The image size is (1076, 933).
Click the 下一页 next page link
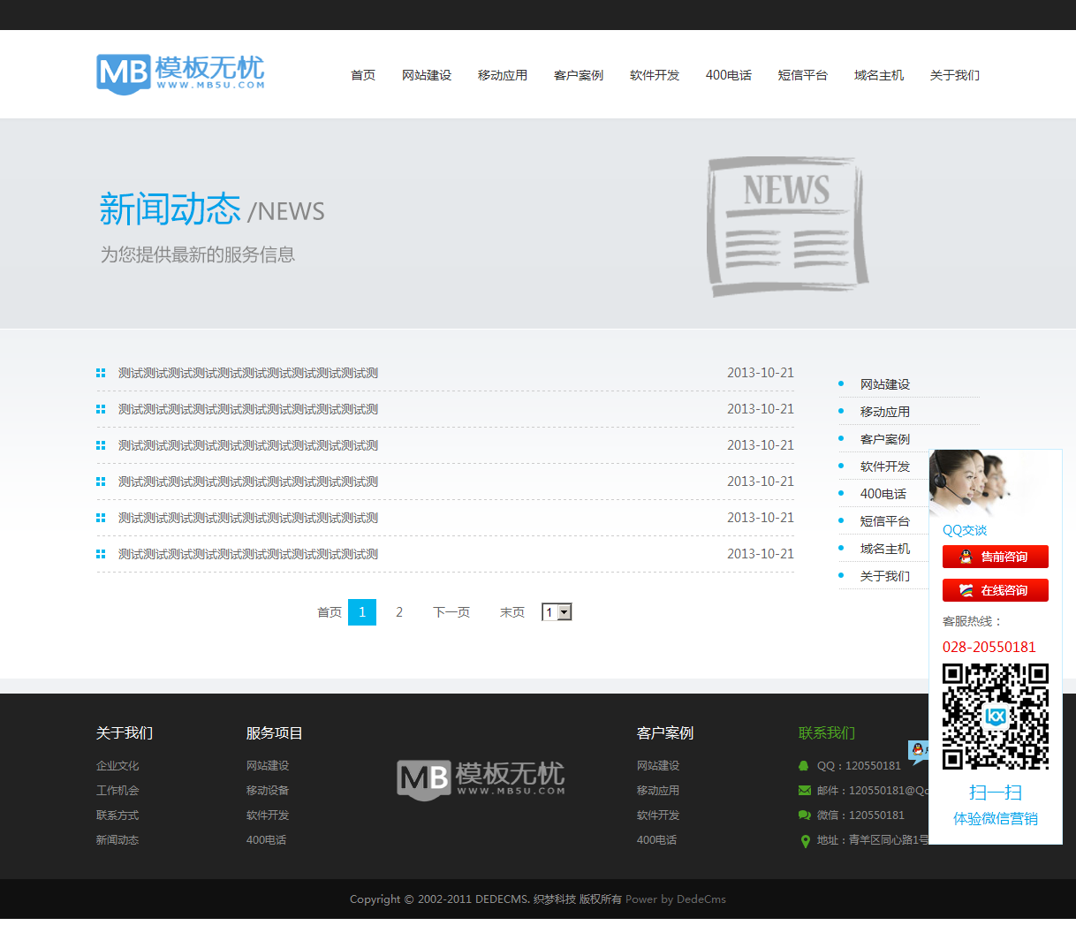click(x=451, y=612)
